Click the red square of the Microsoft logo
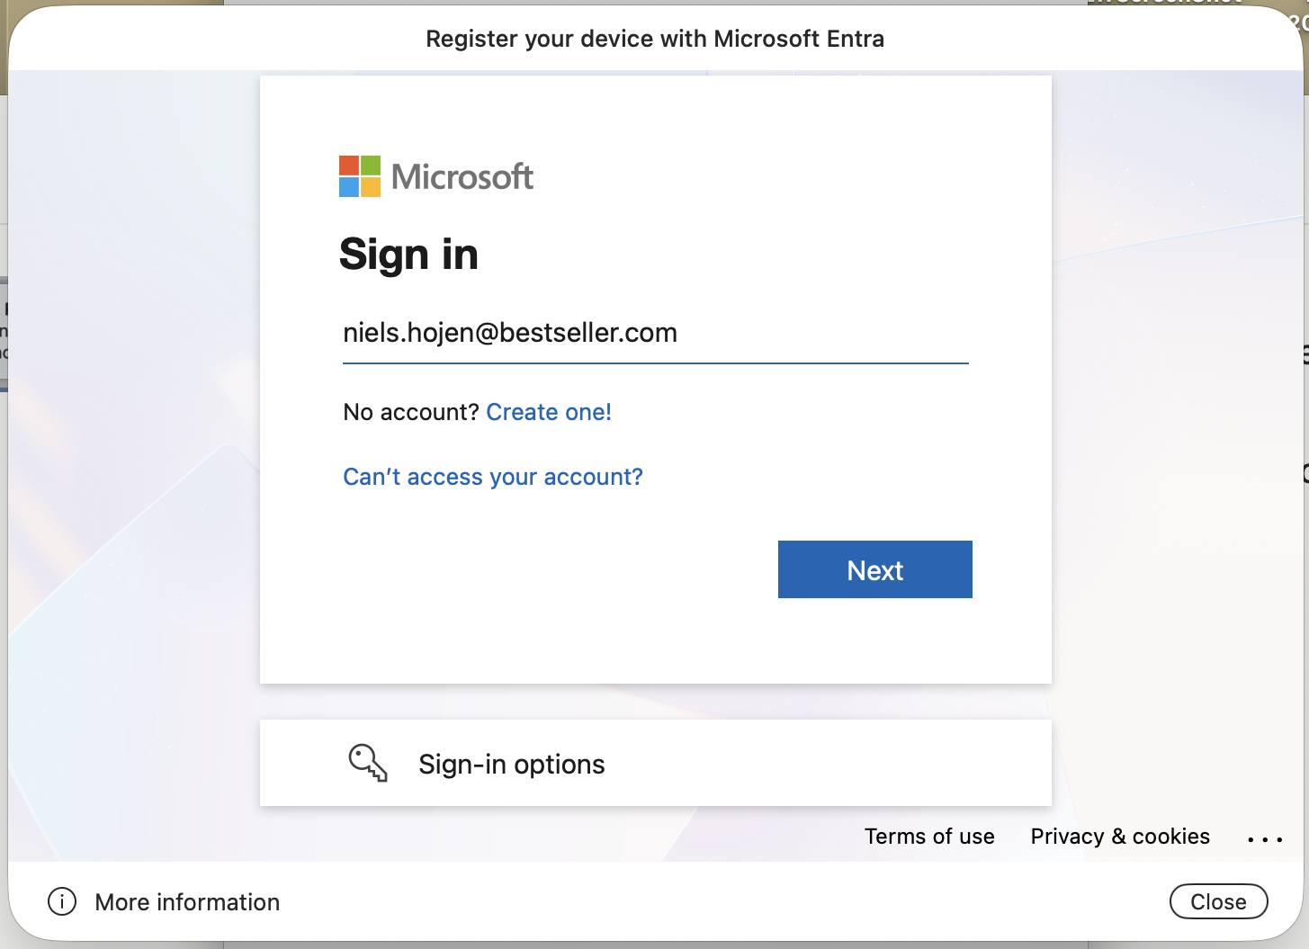 [349, 166]
